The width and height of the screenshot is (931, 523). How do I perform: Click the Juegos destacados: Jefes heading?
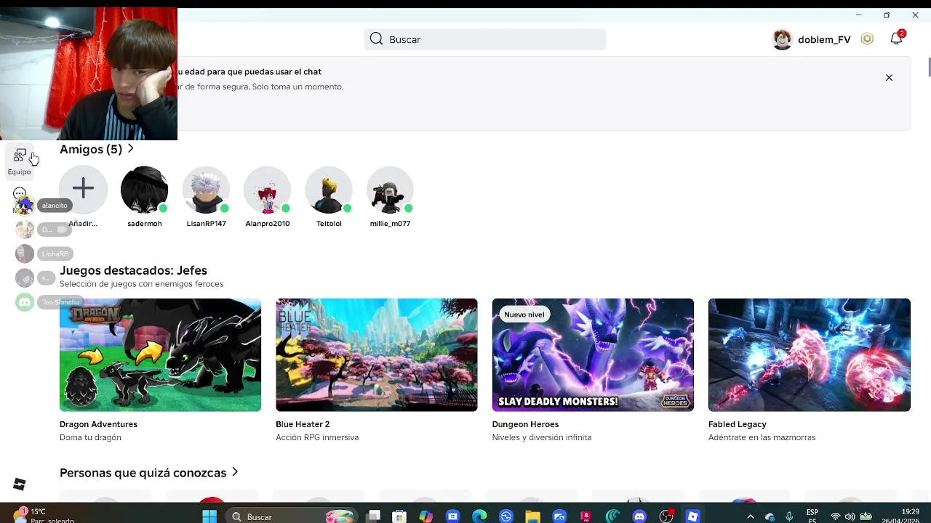(133, 270)
